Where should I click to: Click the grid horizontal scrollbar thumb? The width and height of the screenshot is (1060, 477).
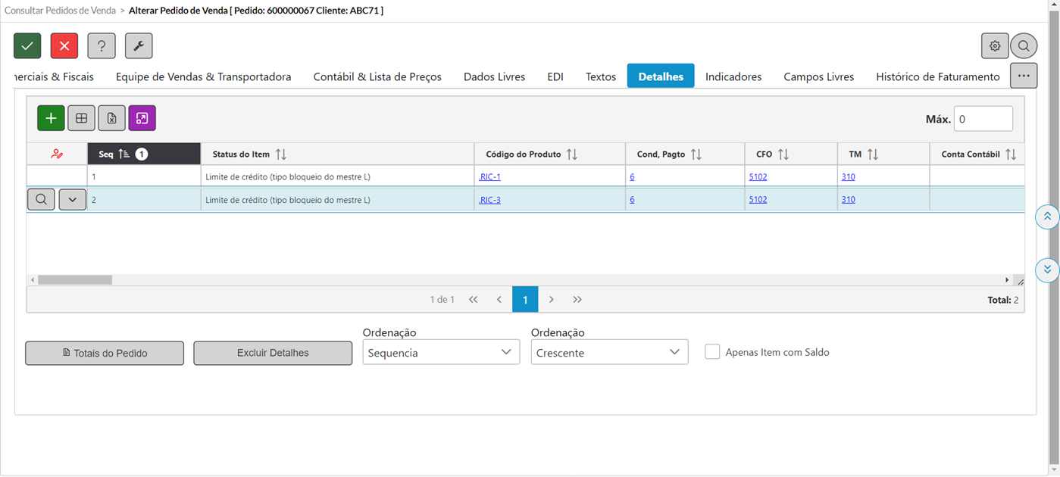(75, 280)
